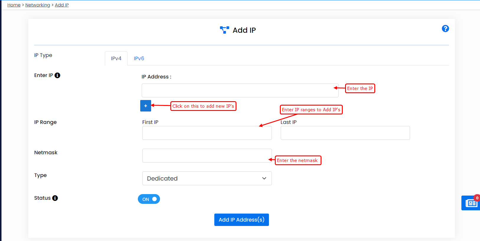The height and width of the screenshot is (241, 480).
Task: Click the info icon beside Enter IP
Action: point(58,76)
